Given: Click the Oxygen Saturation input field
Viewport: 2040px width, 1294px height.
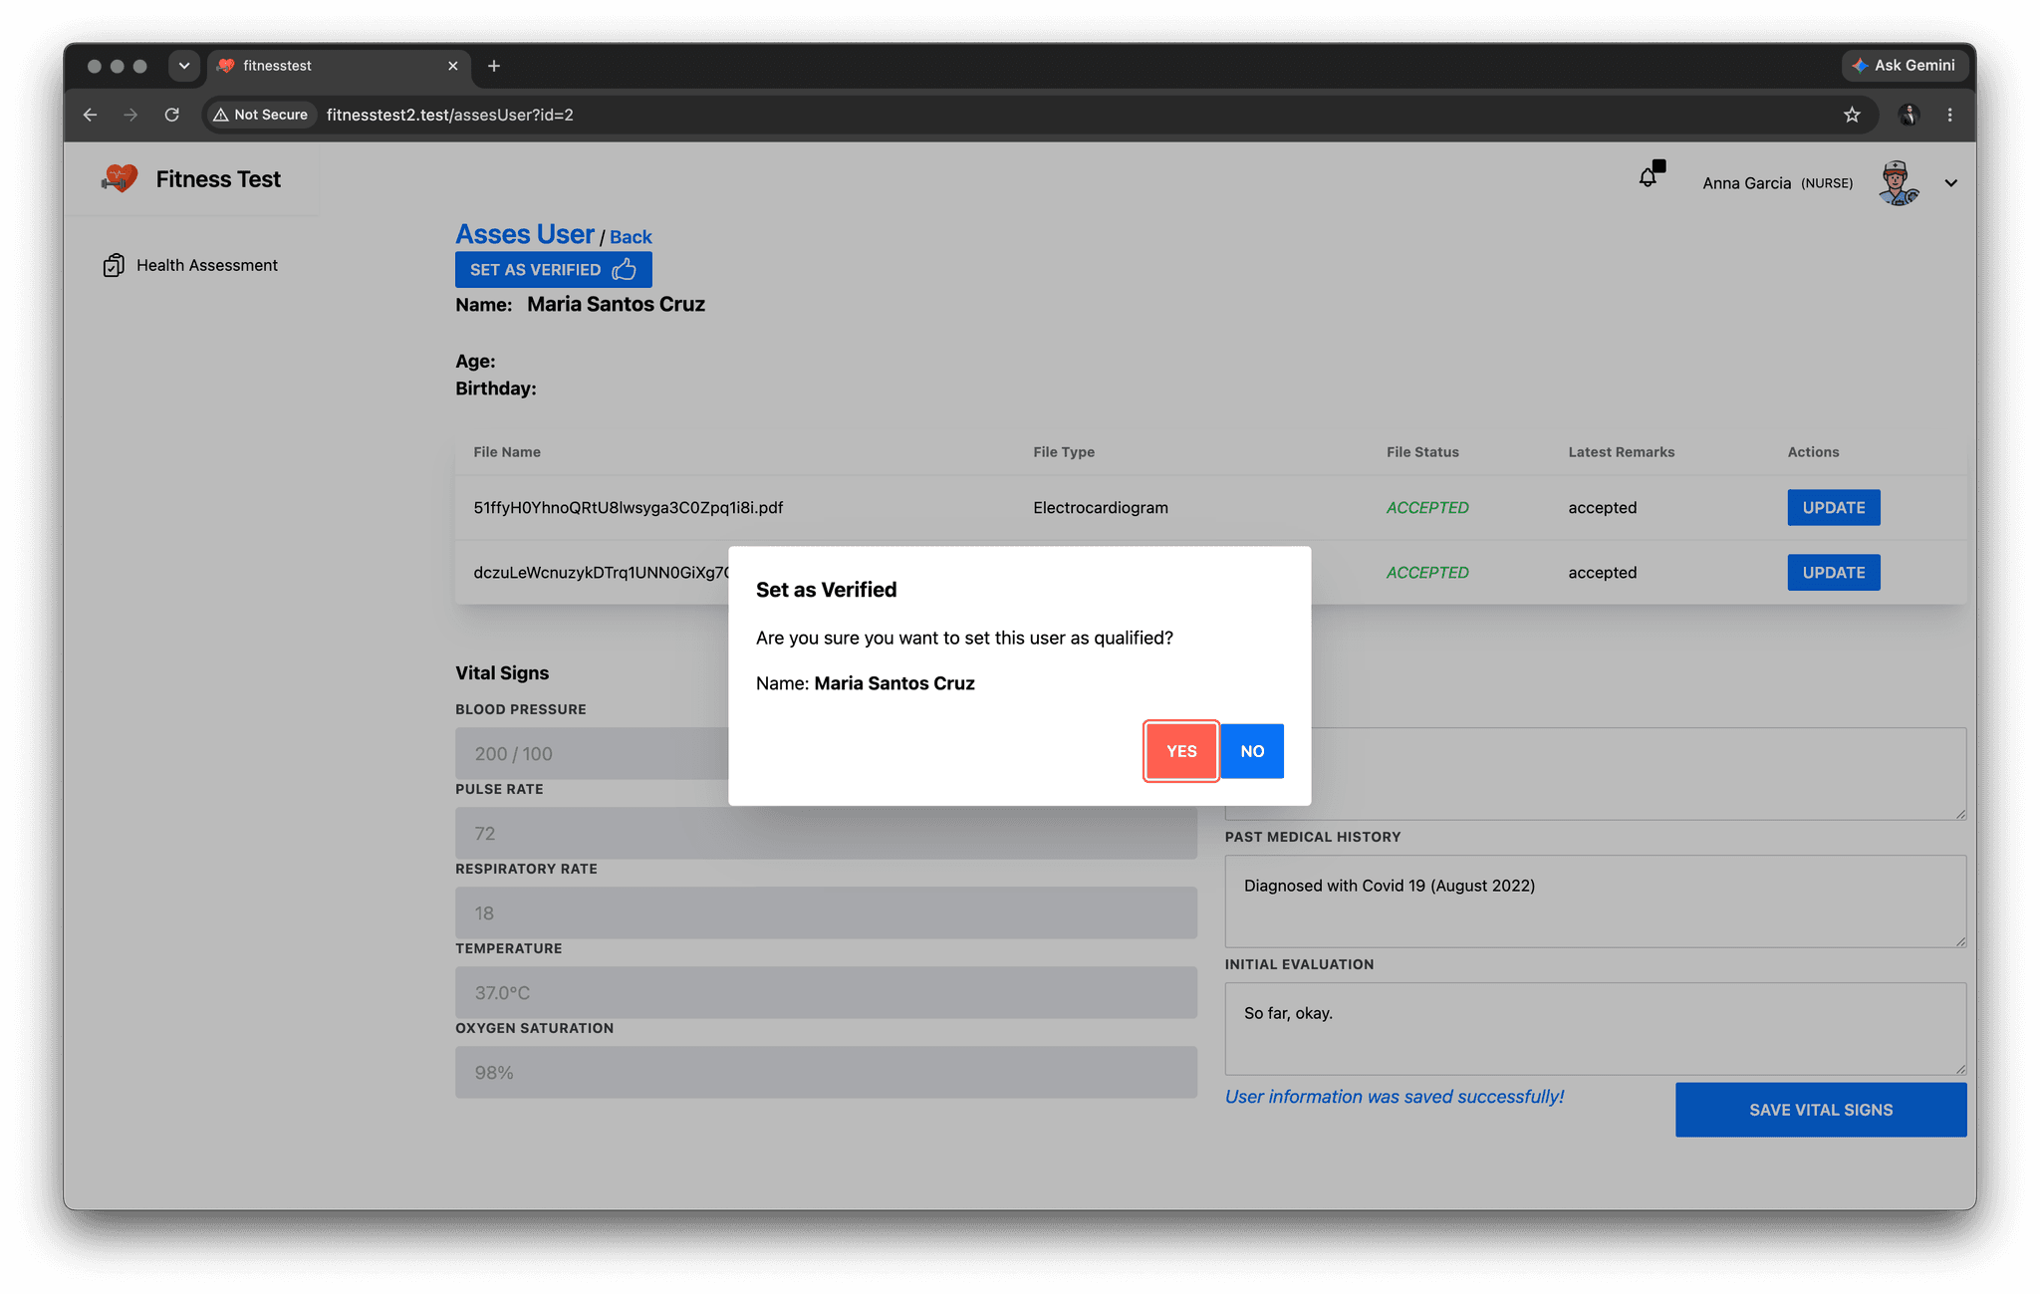Looking at the screenshot, I should 826,1072.
